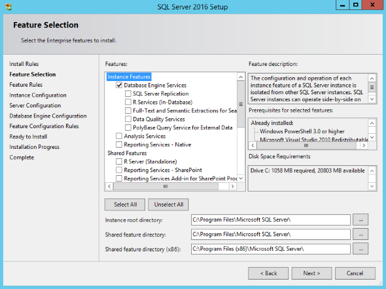The image size is (386, 289).
Task: Proceed with the Next button
Action: point(312,273)
